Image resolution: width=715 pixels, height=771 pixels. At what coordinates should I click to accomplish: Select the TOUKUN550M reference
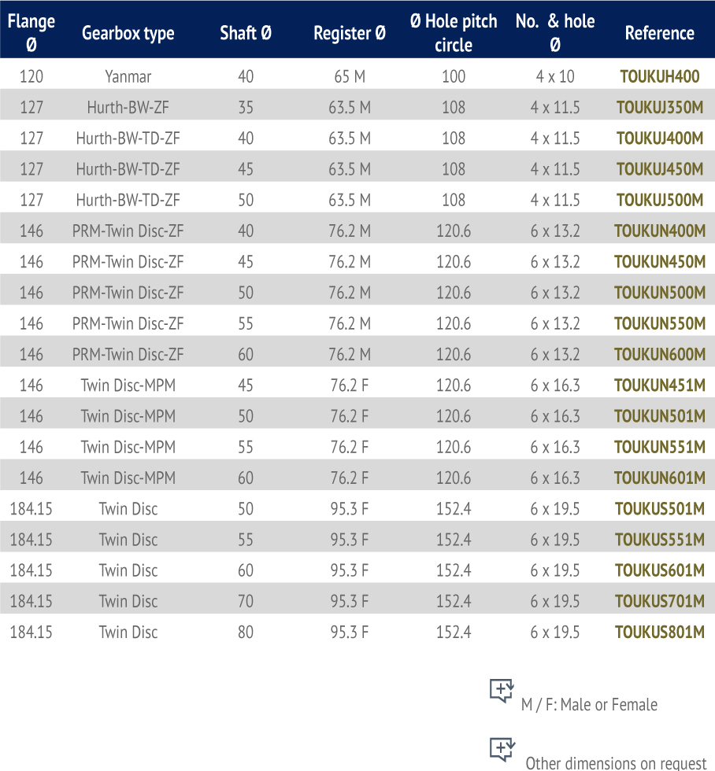click(x=659, y=323)
